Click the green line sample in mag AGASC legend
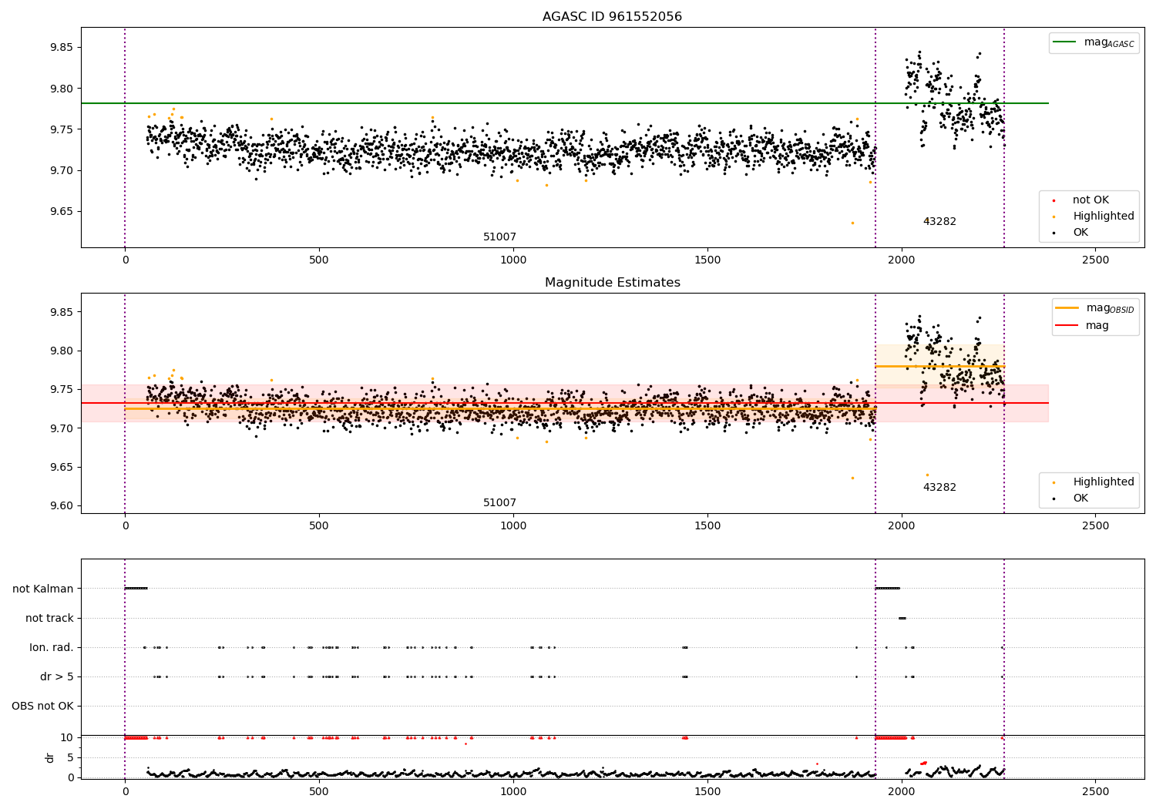This screenshot has width=1156, height=809. [x=1065, y=42]
